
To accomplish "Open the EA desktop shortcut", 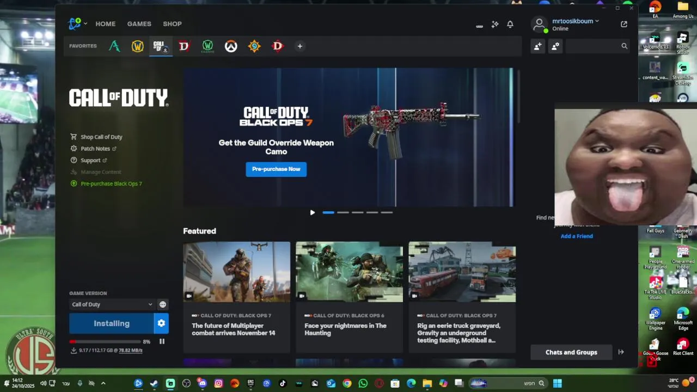I will (x=655, y=10).
